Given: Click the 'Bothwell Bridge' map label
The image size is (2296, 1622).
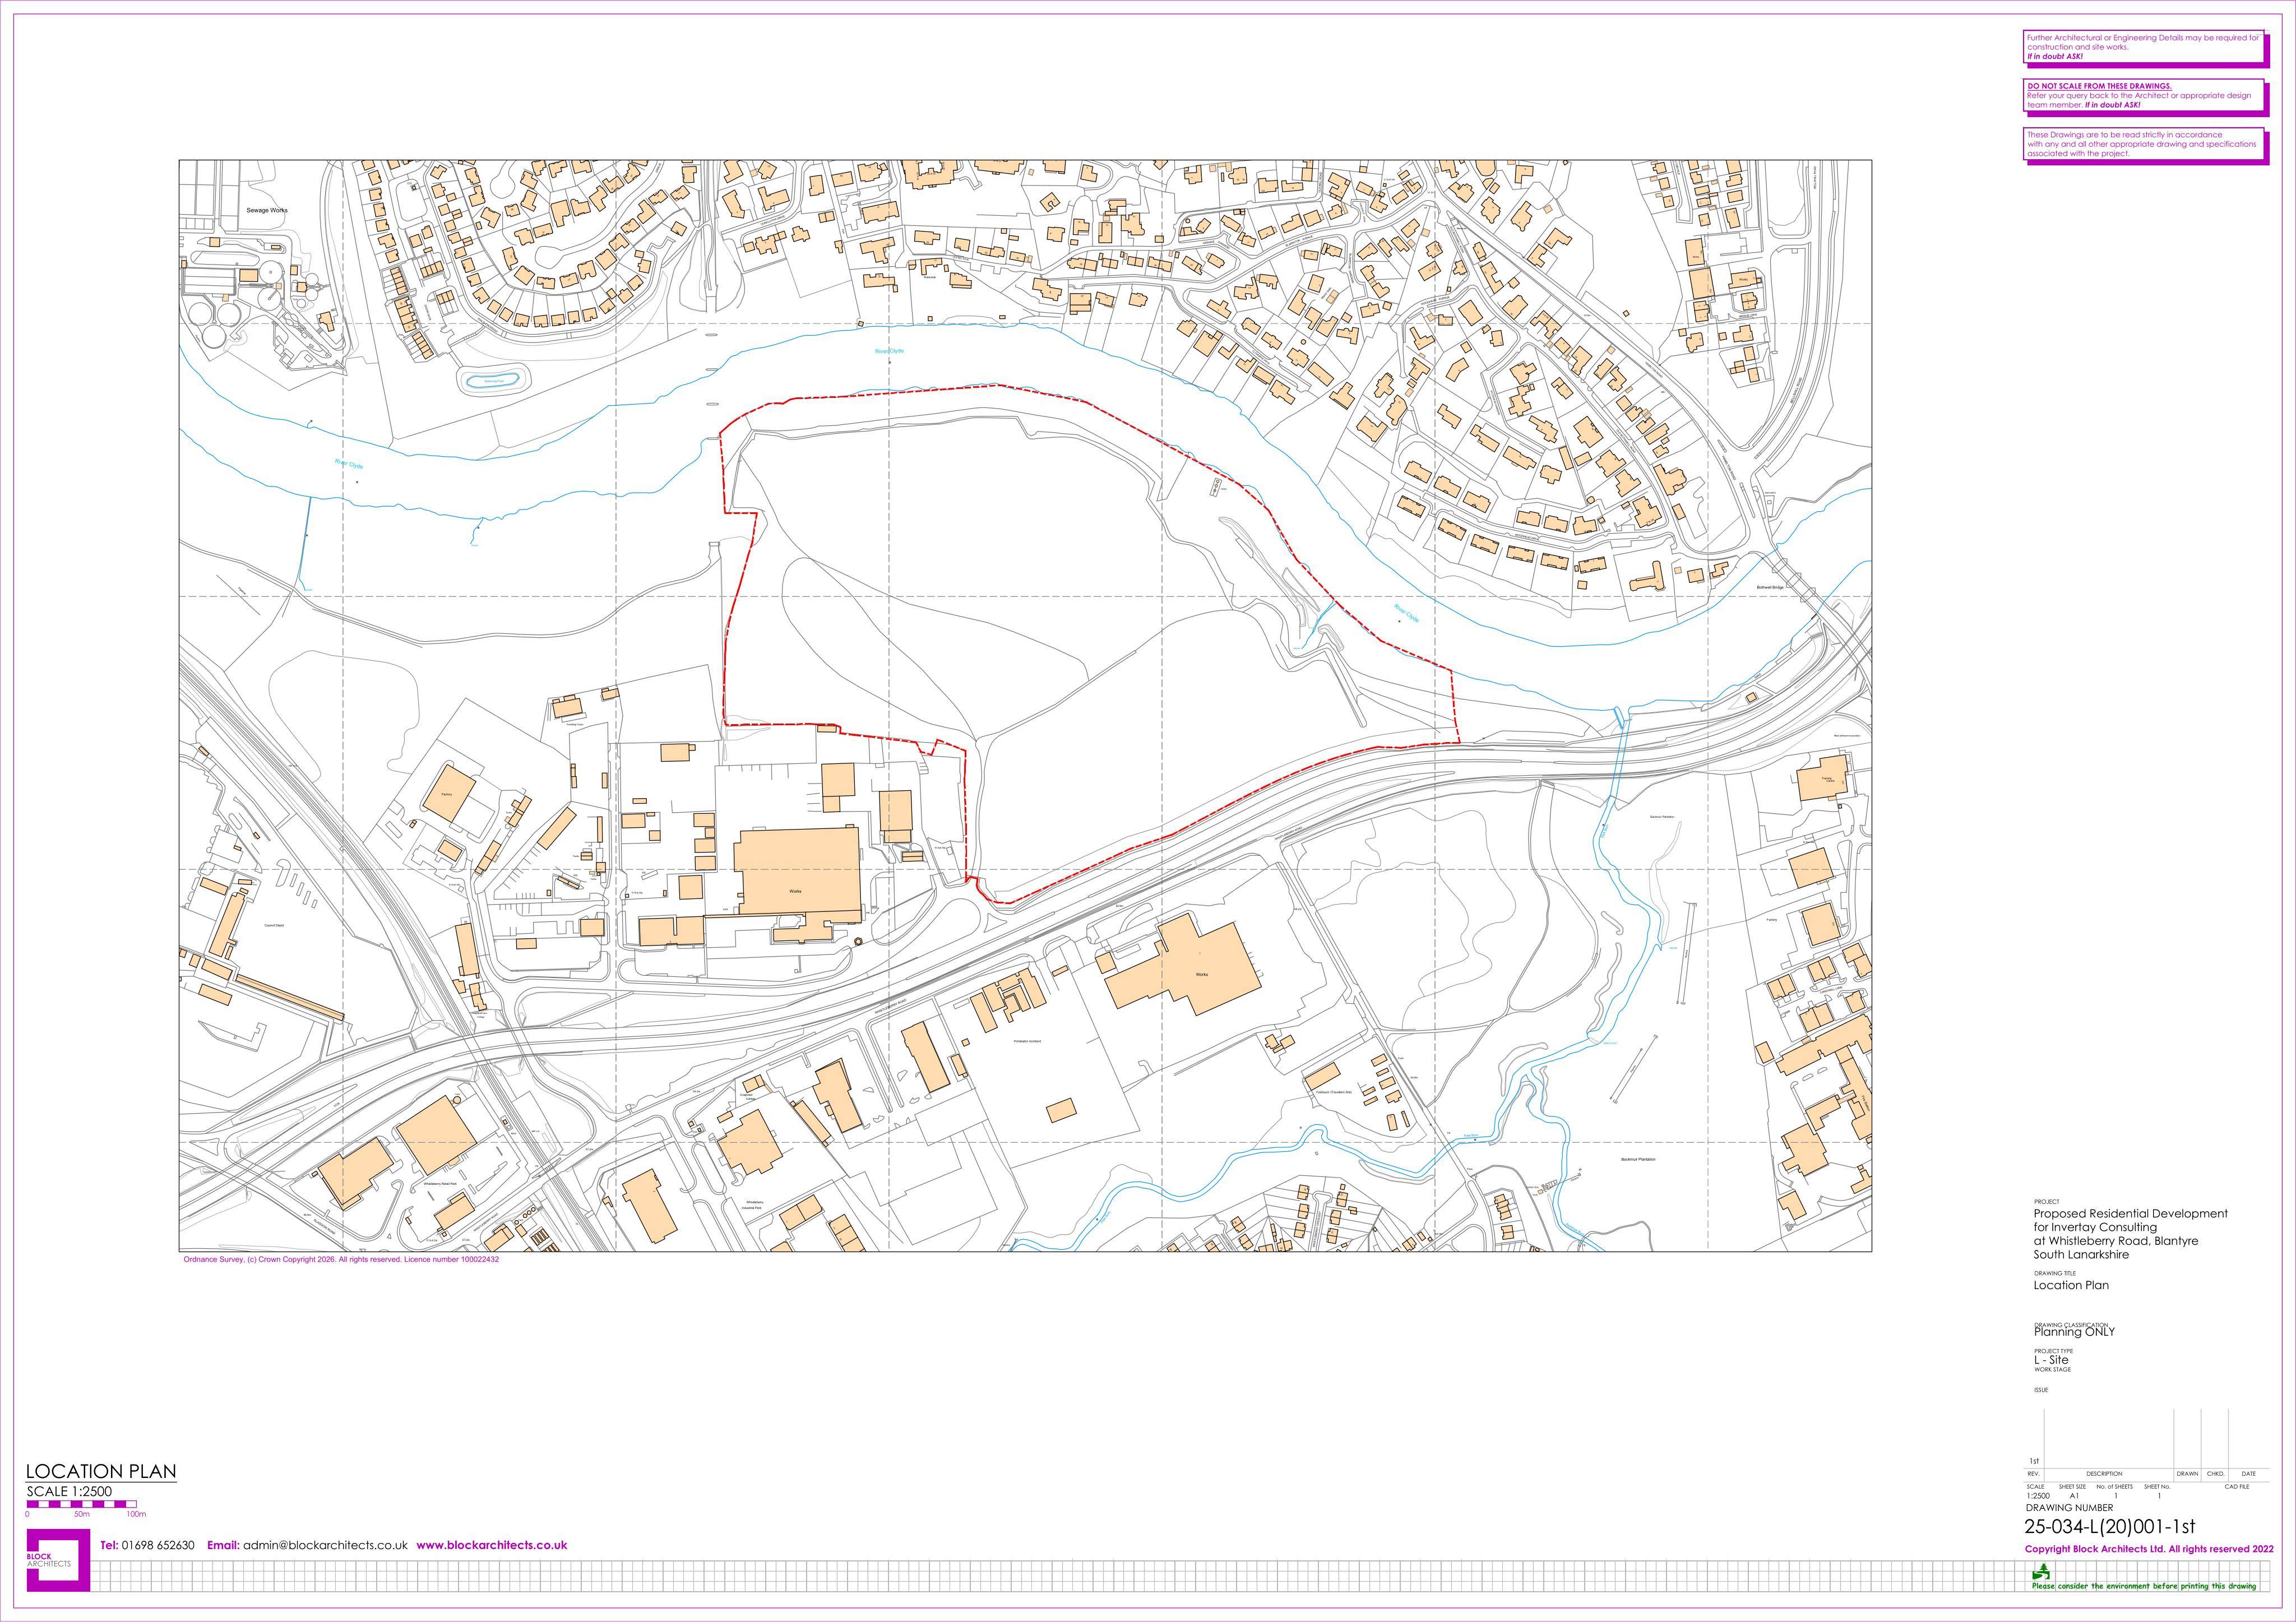Looking at the screenshot, I should point(1770,587).
